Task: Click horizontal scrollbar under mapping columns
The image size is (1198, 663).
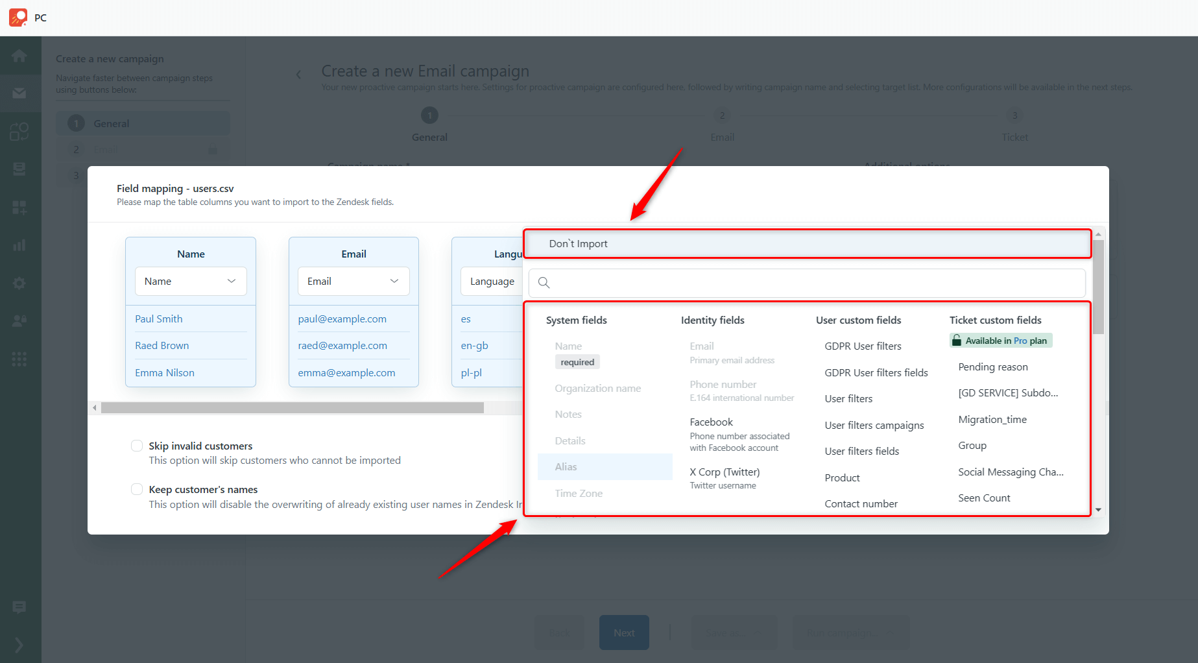Action: click(x=293, y=407)
